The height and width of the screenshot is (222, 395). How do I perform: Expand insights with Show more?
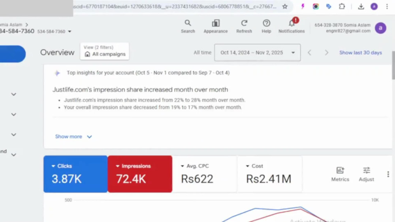(73, 136)
